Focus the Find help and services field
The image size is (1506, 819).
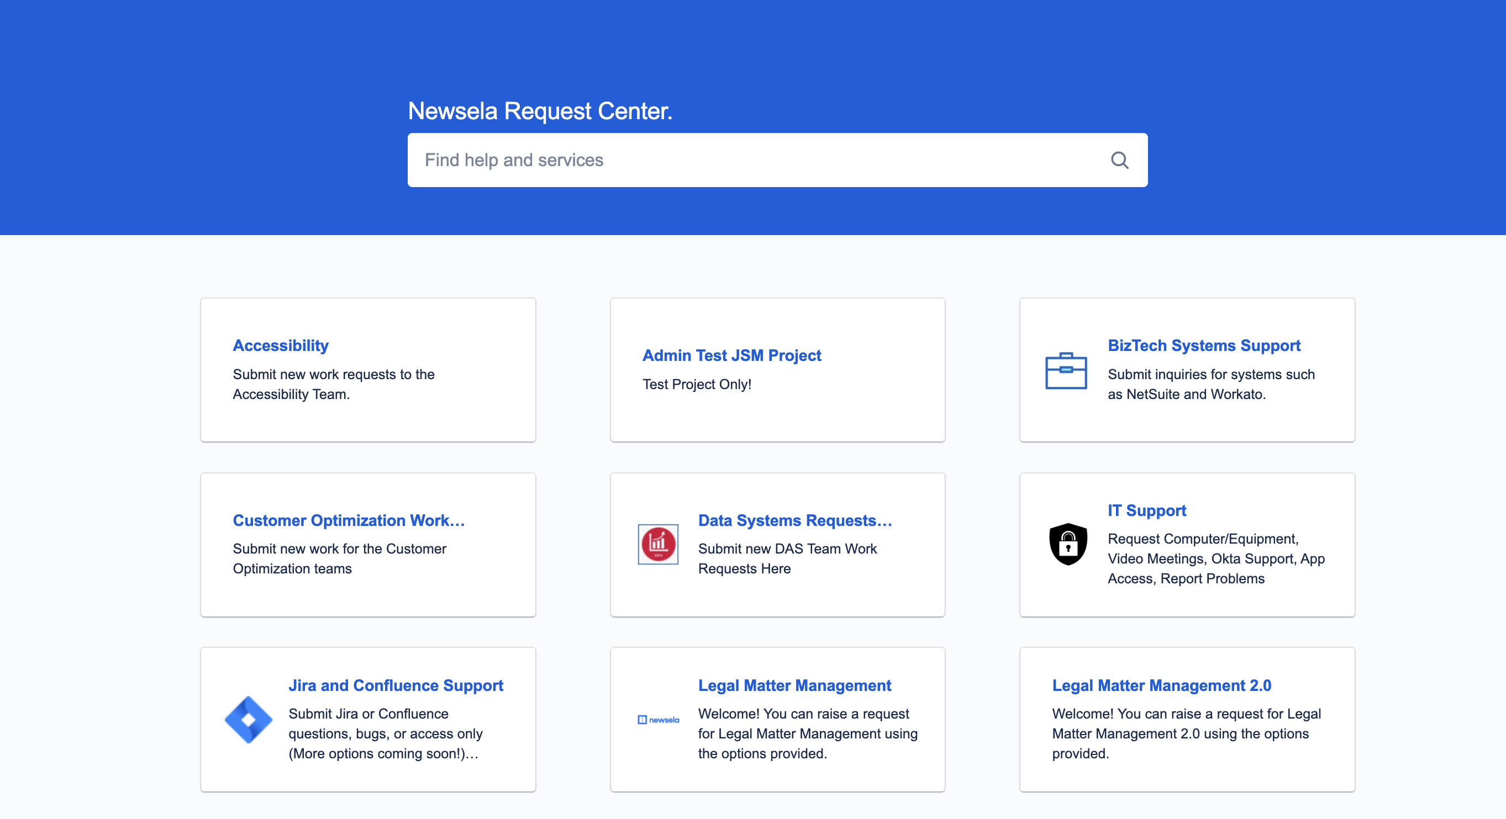pos(760,160)
